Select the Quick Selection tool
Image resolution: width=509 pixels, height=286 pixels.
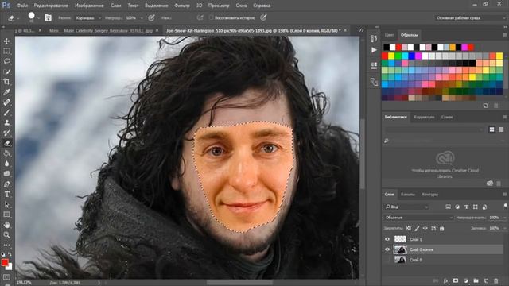pos(7,71)
